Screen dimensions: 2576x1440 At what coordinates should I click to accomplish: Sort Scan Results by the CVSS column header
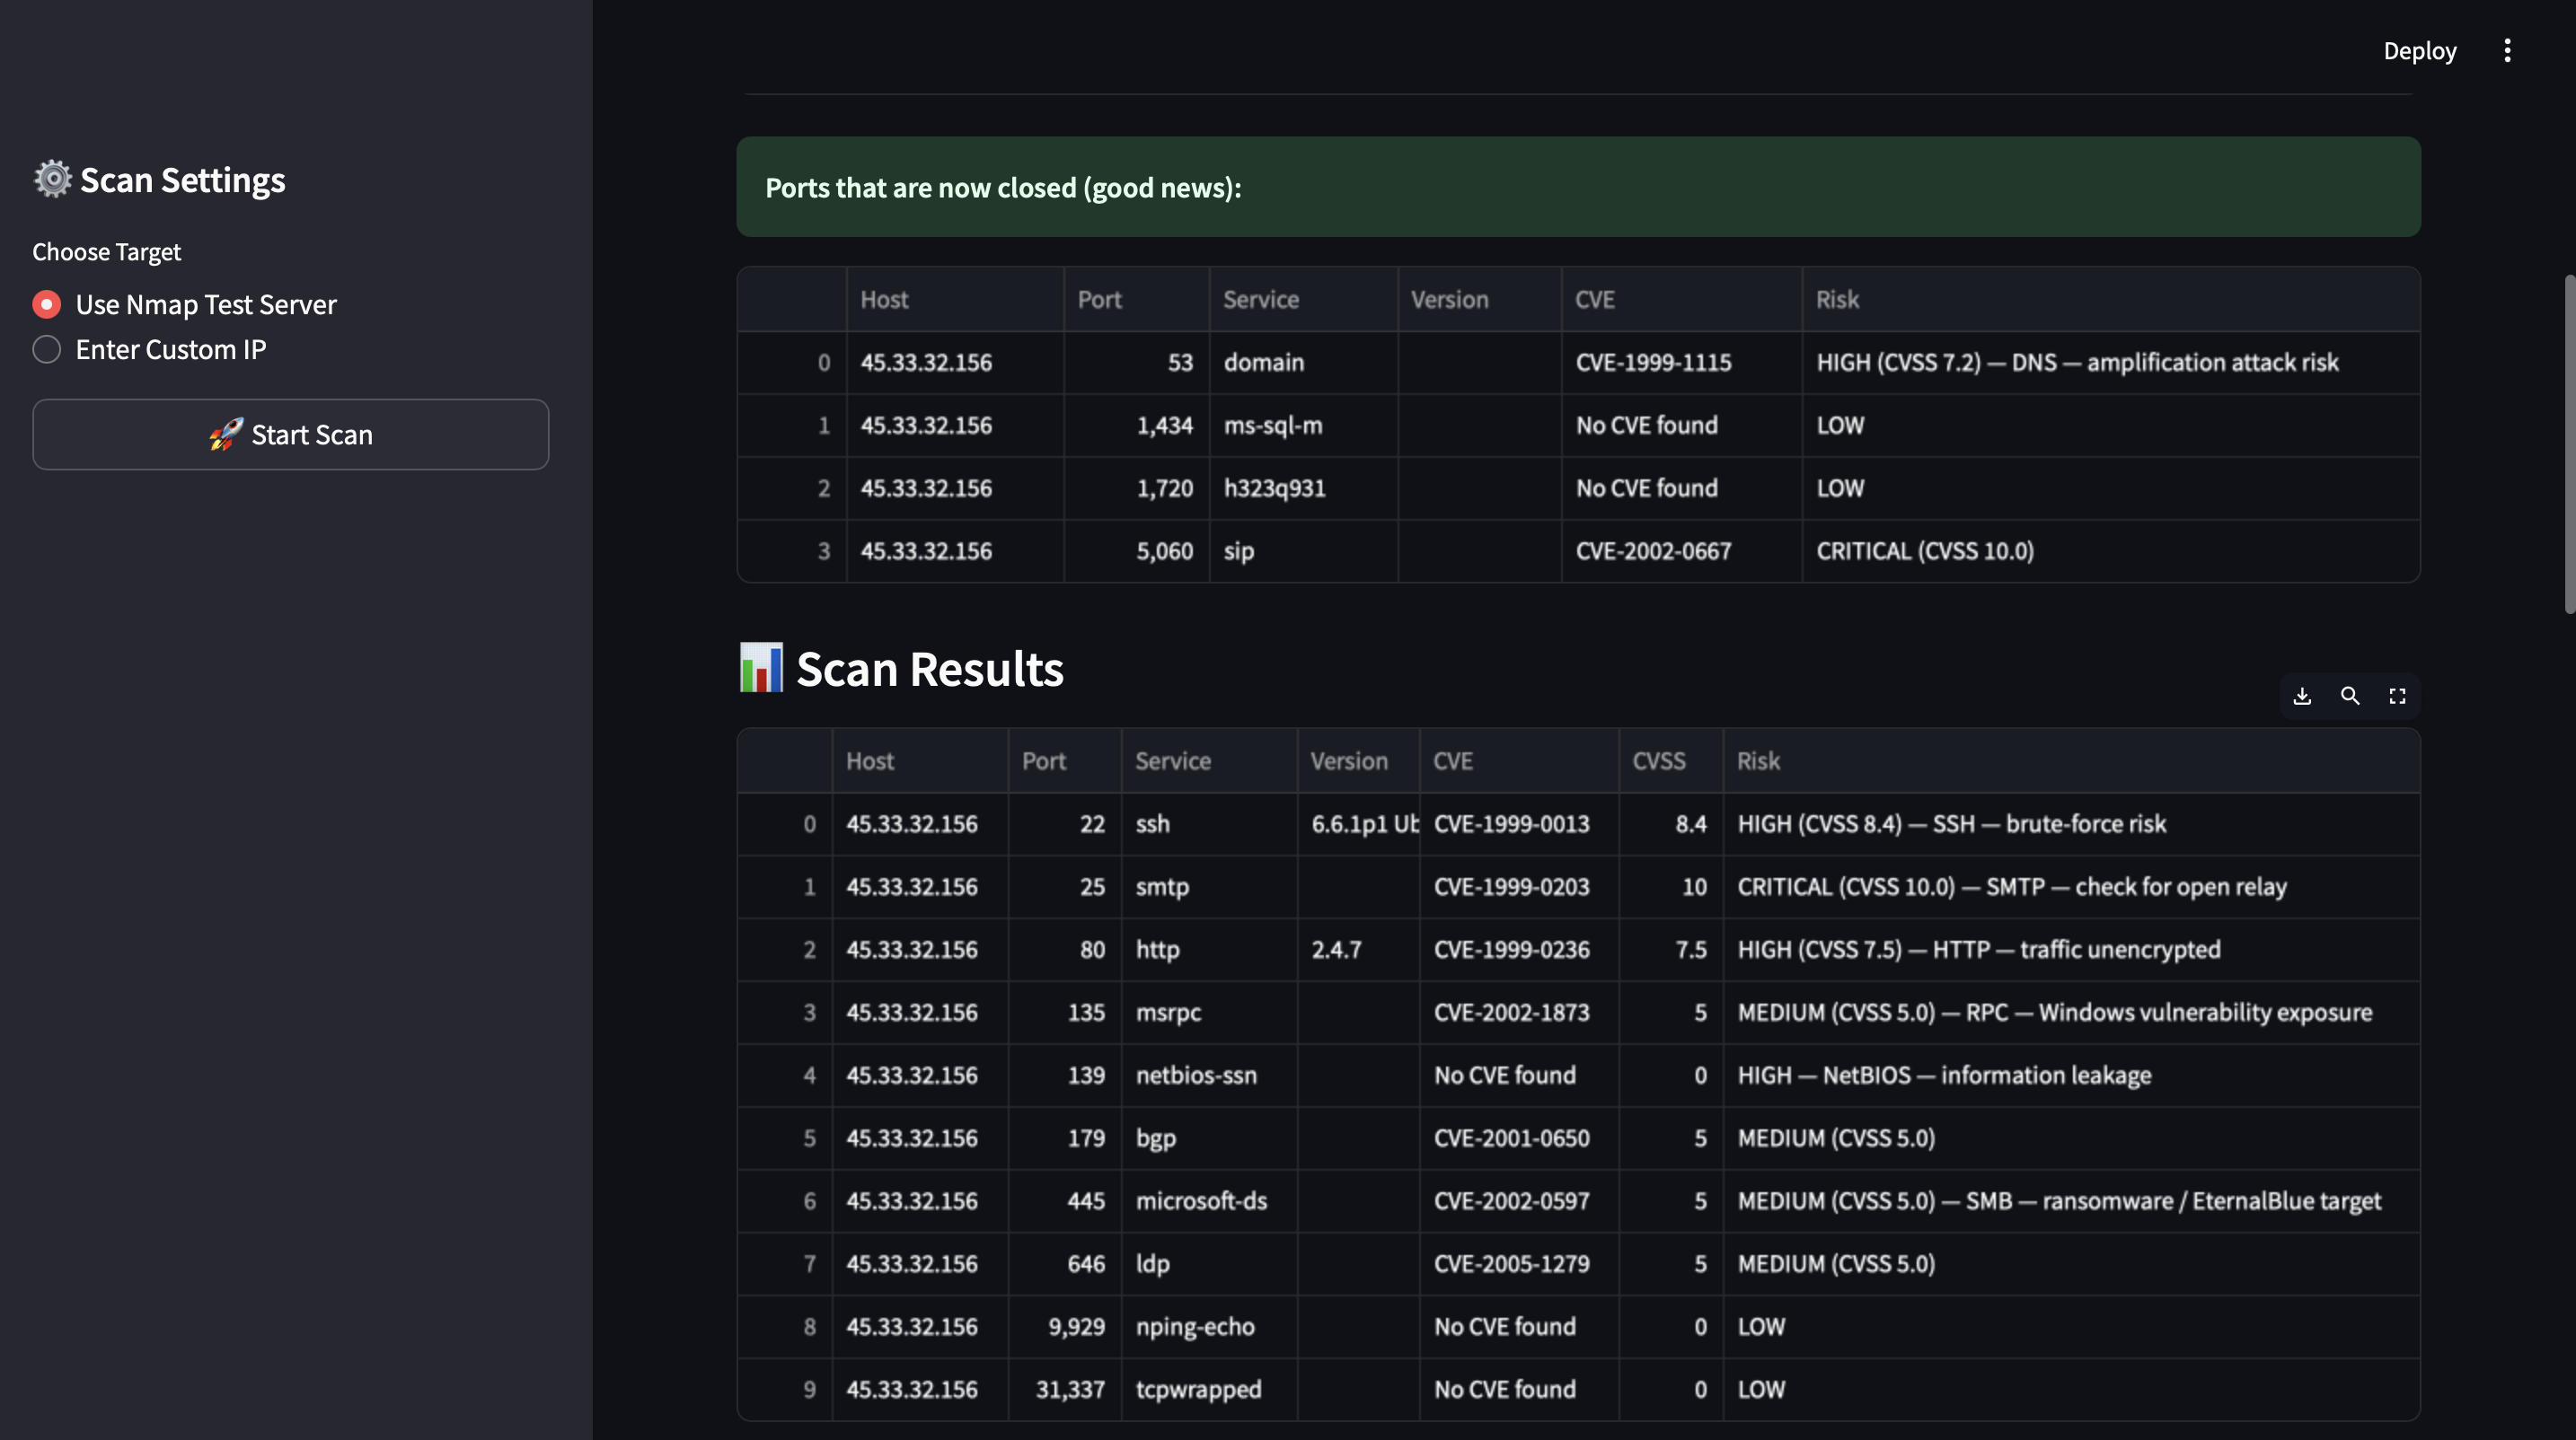point(1671,761)
